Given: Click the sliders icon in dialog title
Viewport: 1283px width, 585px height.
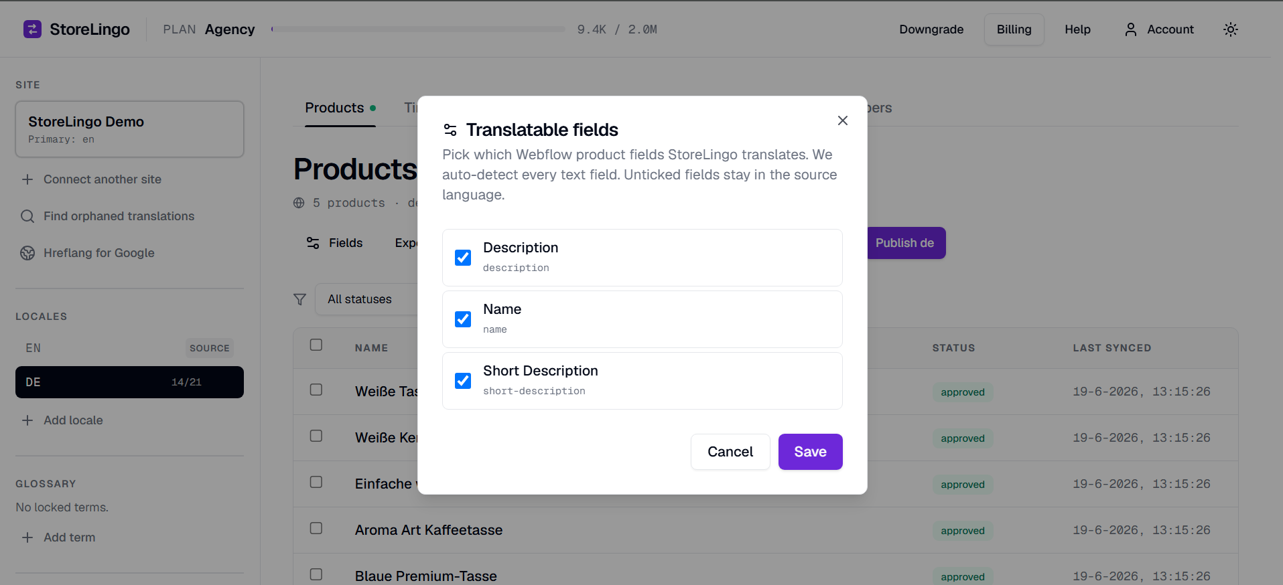Looking at the screenshot, I should (x=450, y=130).
